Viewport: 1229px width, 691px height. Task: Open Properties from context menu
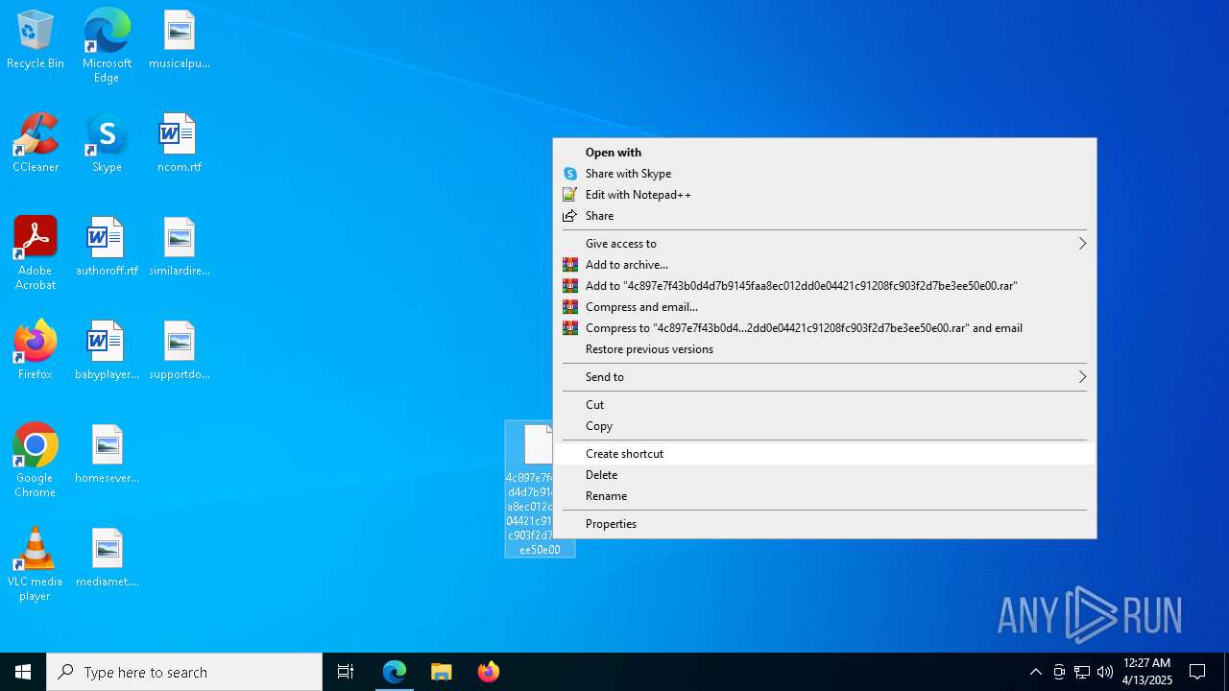tap(825, 523)
